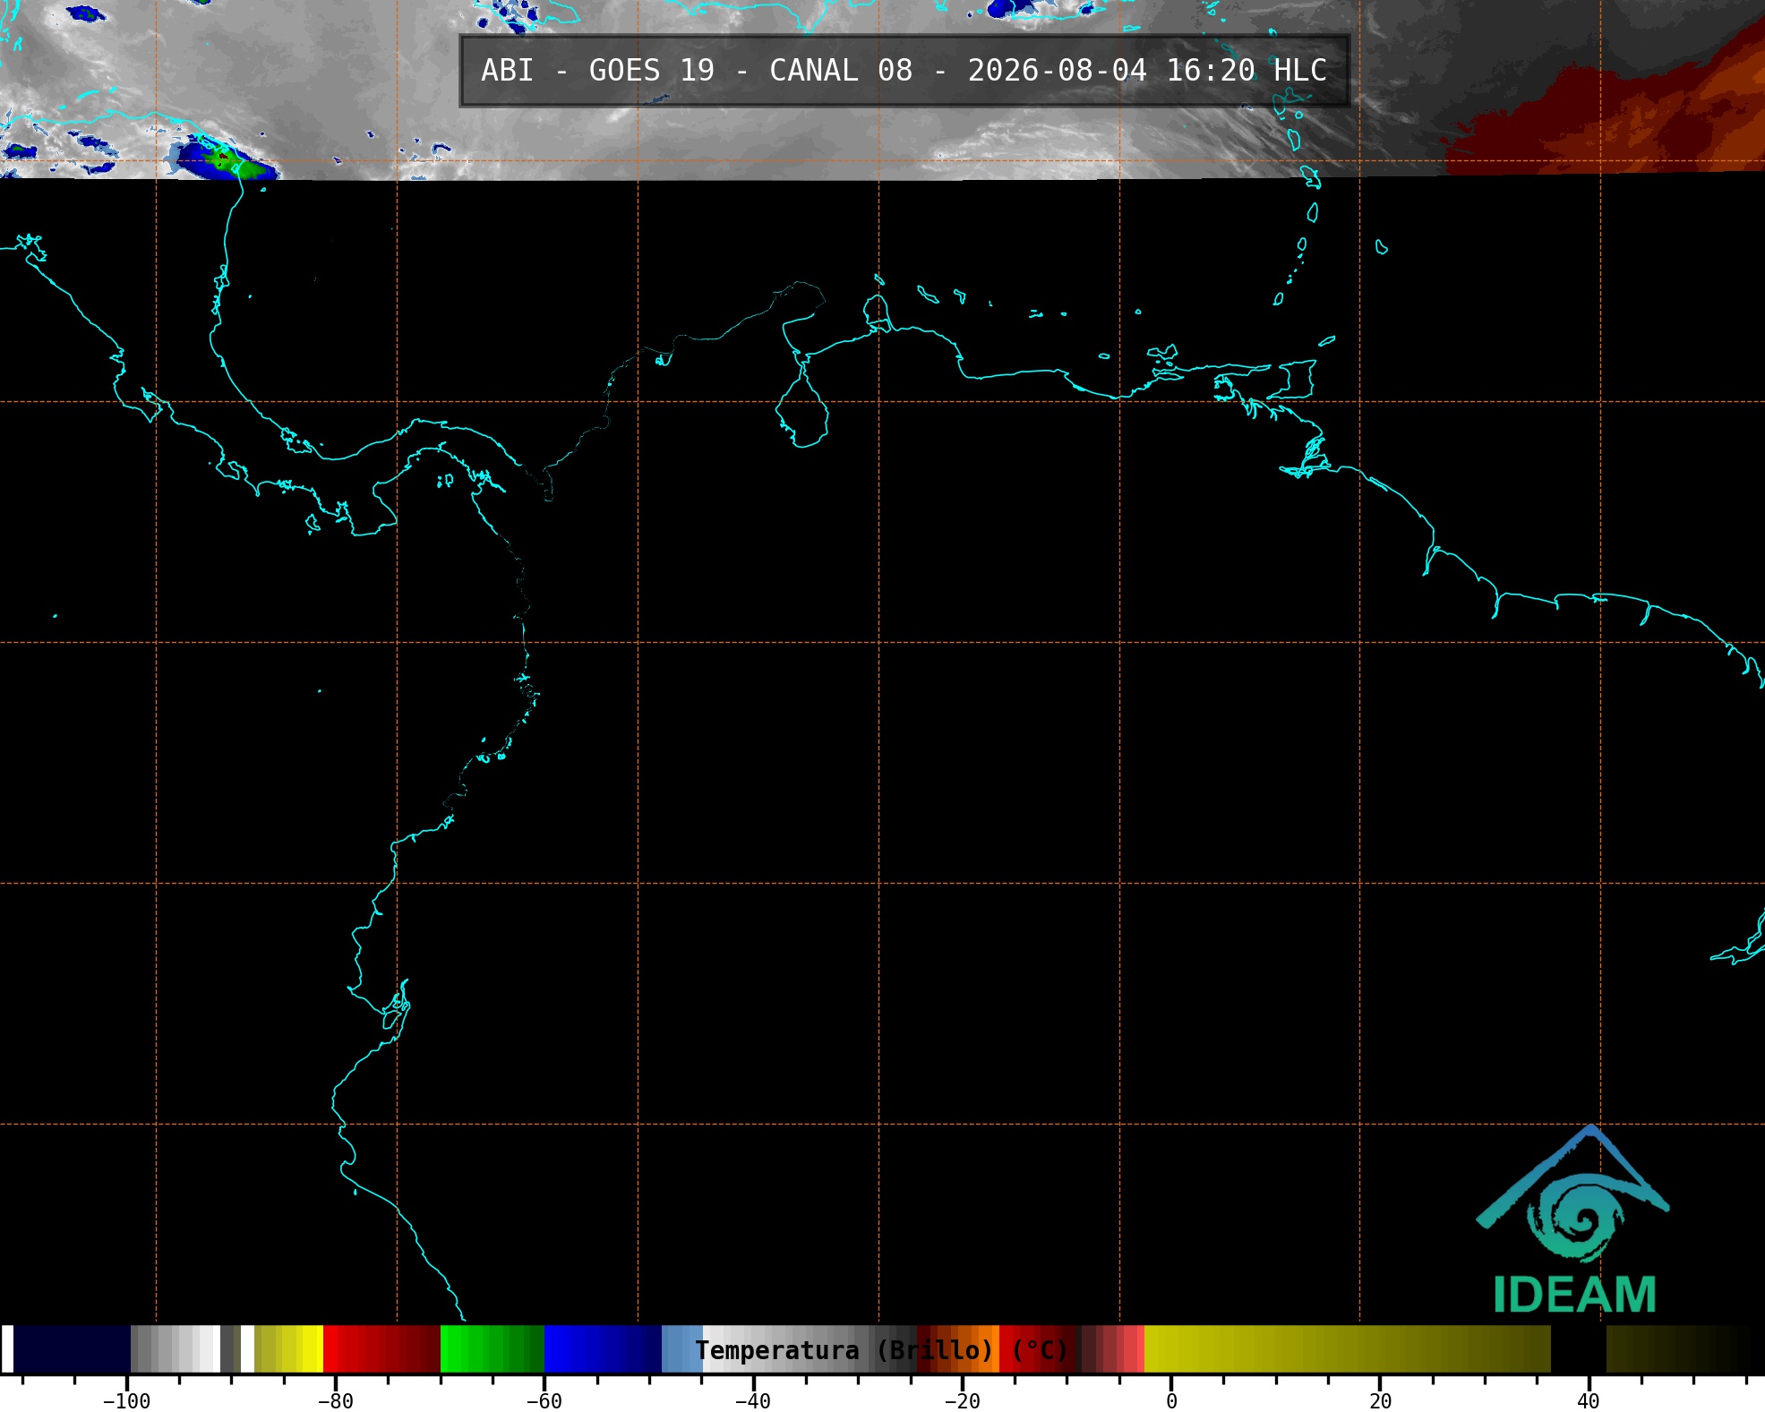Click the bright red colorbar segment

point(381,1349)
